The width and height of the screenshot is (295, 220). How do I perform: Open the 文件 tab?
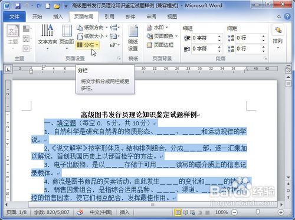point(14,16)
